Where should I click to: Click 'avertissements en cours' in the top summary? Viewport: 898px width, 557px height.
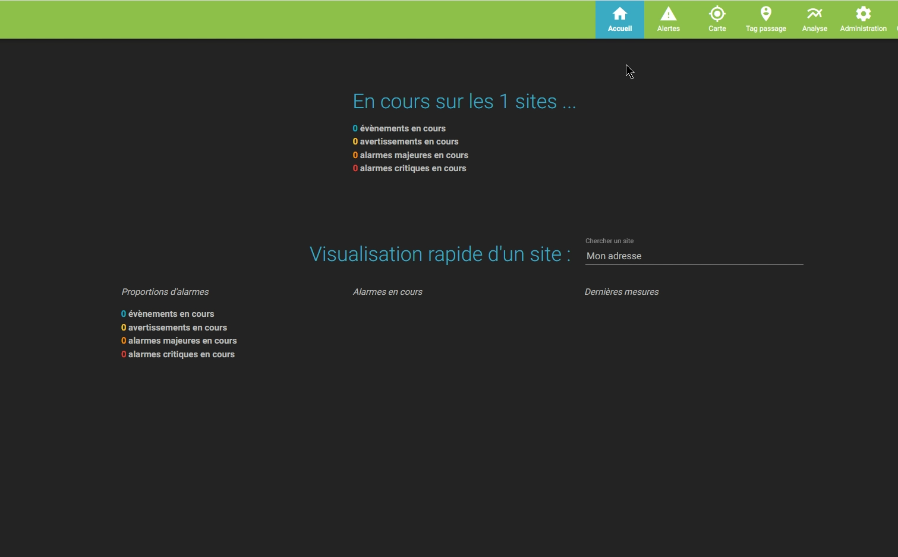pyautogui.click(x=409, y=141)
